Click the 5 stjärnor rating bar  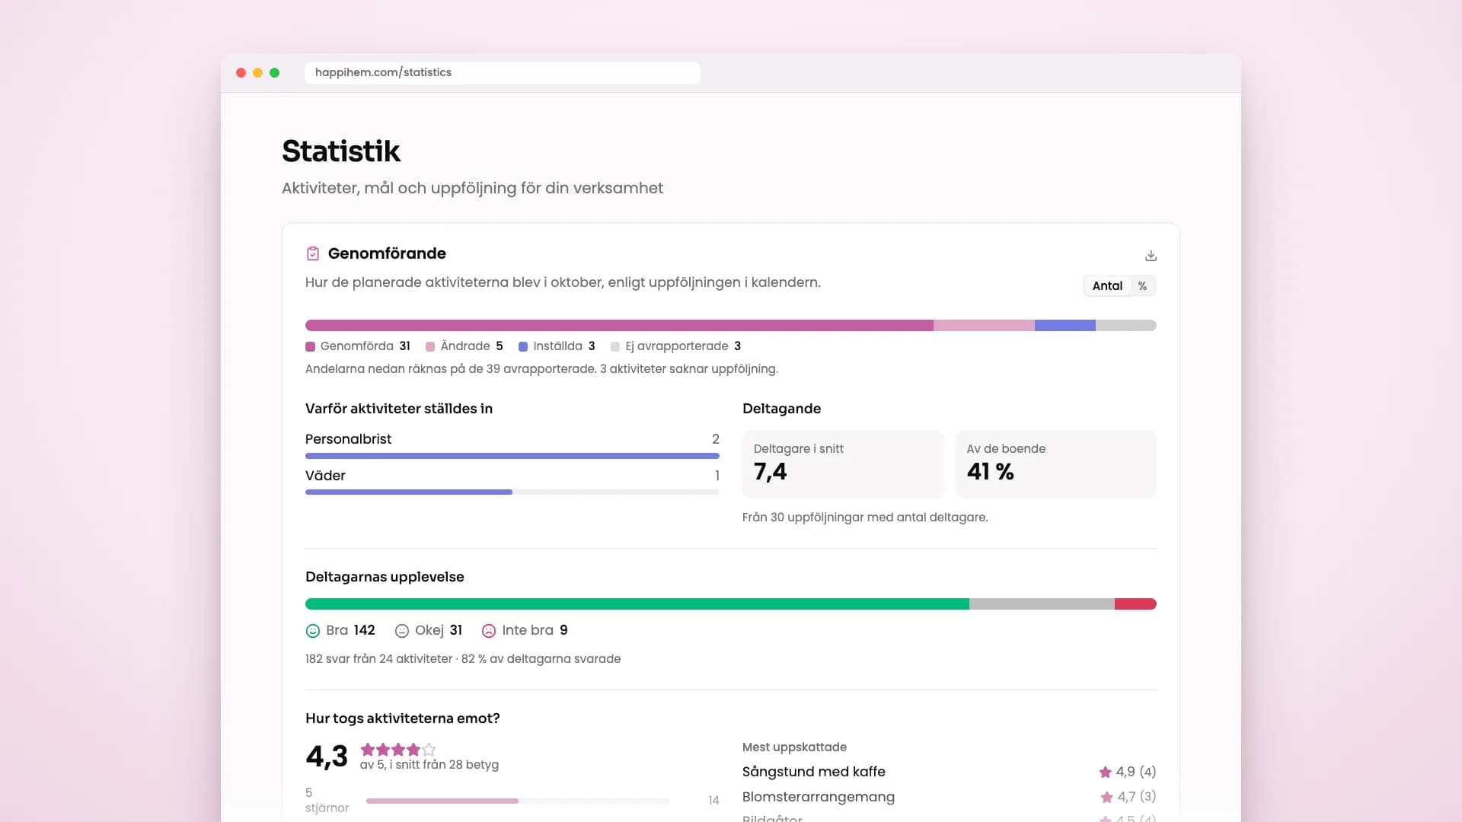pyautogui.click(x=518, y=801)
